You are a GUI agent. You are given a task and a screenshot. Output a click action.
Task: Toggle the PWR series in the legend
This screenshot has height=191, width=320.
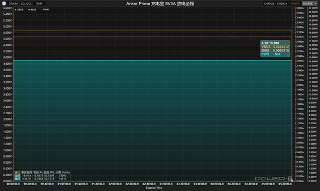coord(45,9)
